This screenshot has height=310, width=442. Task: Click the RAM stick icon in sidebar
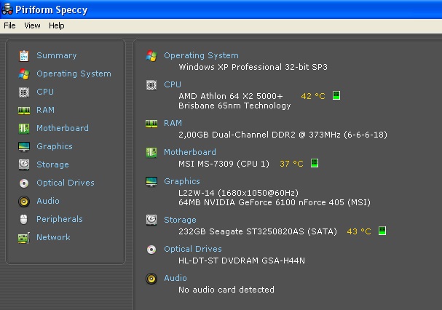click(x=24, y=111)
